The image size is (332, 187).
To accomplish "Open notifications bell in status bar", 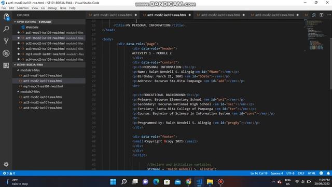I will (328, 173).
